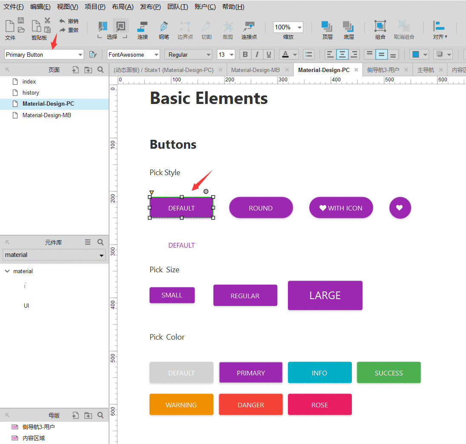Select the WITH ICON button widget
The width and height of the screenshot is (466, 444).
pos(341,208)
